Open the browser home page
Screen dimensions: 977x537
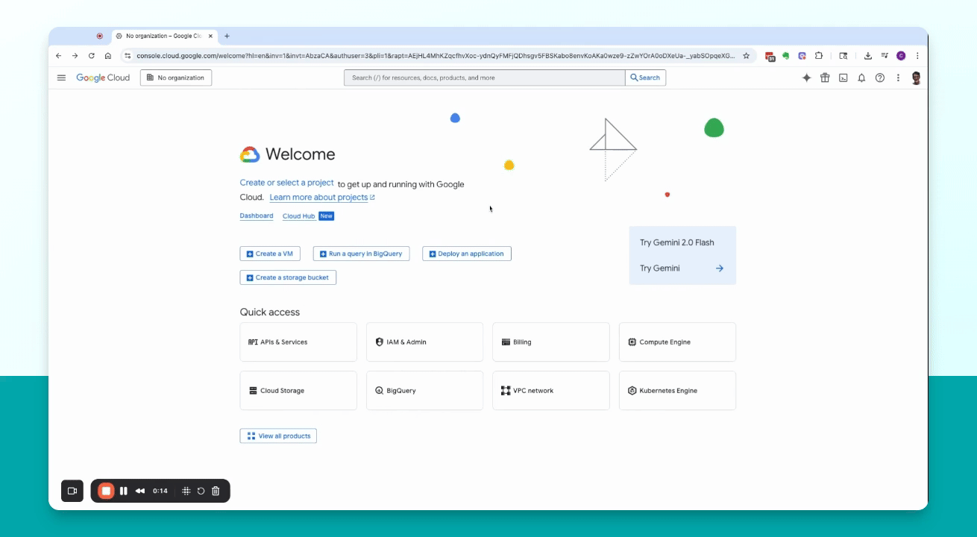point(108,56)
